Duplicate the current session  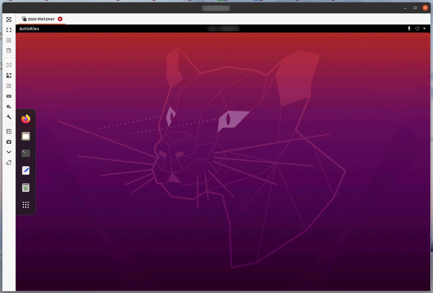[x=9, y=131]
